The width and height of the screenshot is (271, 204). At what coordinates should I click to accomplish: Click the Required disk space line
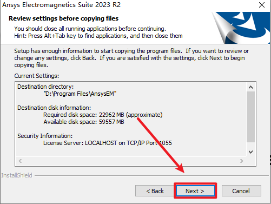(103, 115)
